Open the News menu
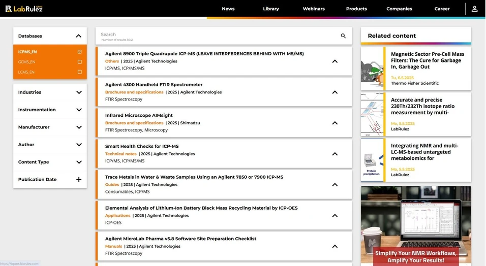 pos(228,9)
